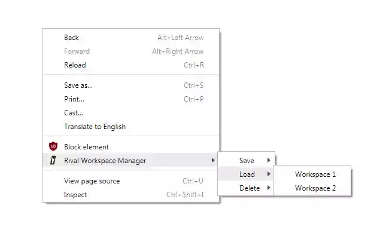The height and width of the screenshot is (239, 383).
Task: Open Inspect from the context menu
Action: tap(131, 195)
